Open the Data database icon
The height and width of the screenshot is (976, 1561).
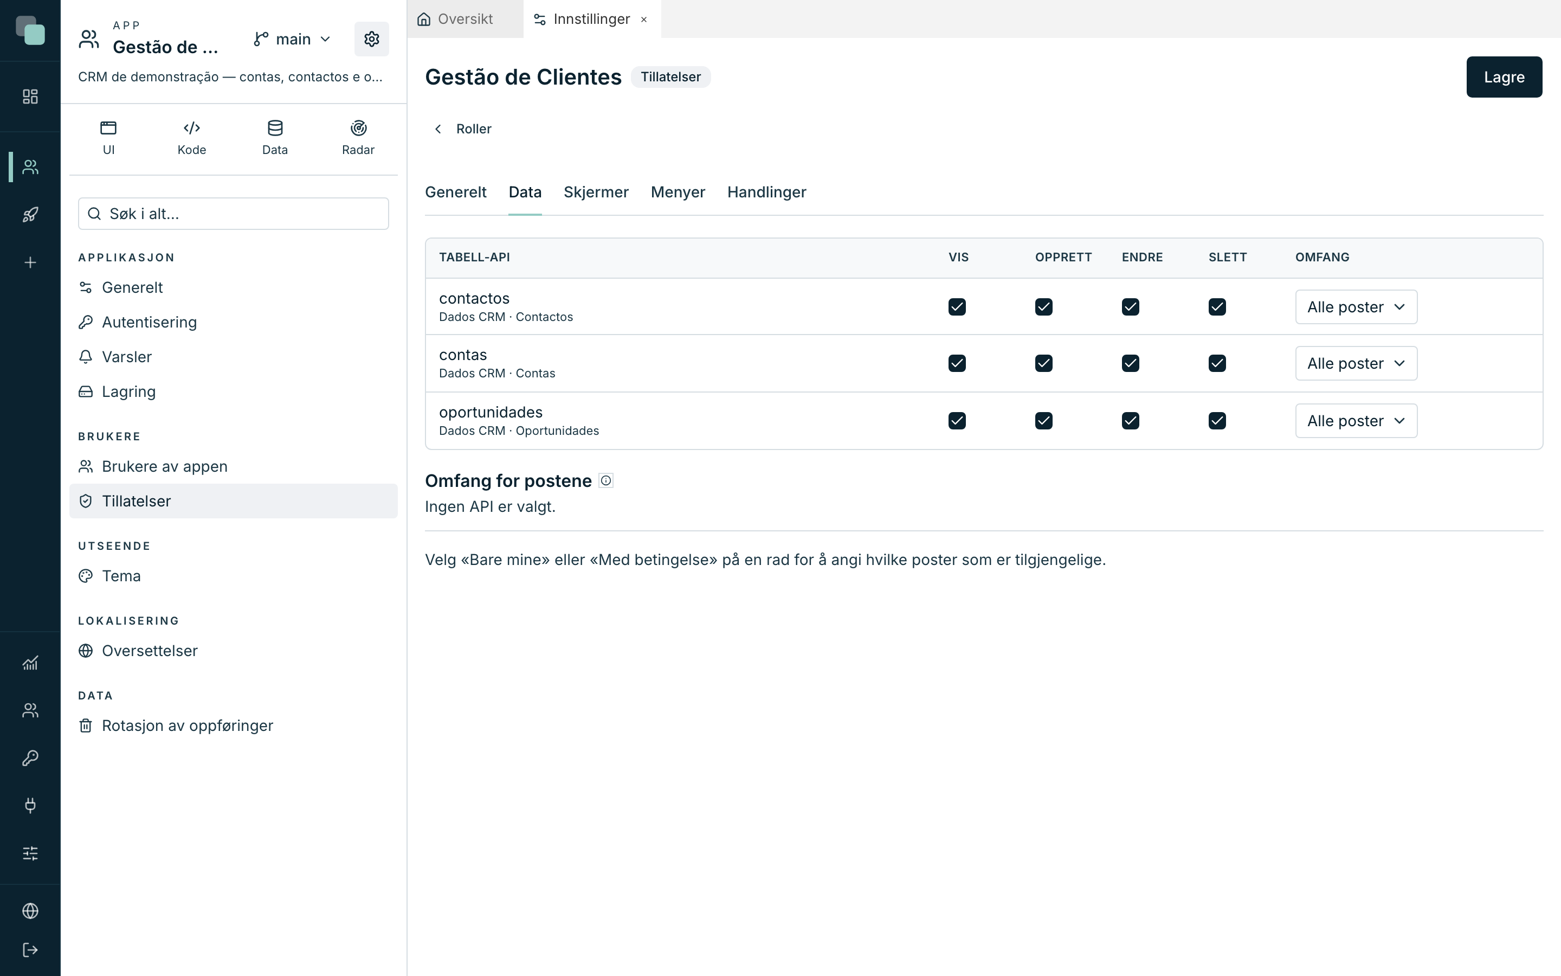tap(275, 129)
